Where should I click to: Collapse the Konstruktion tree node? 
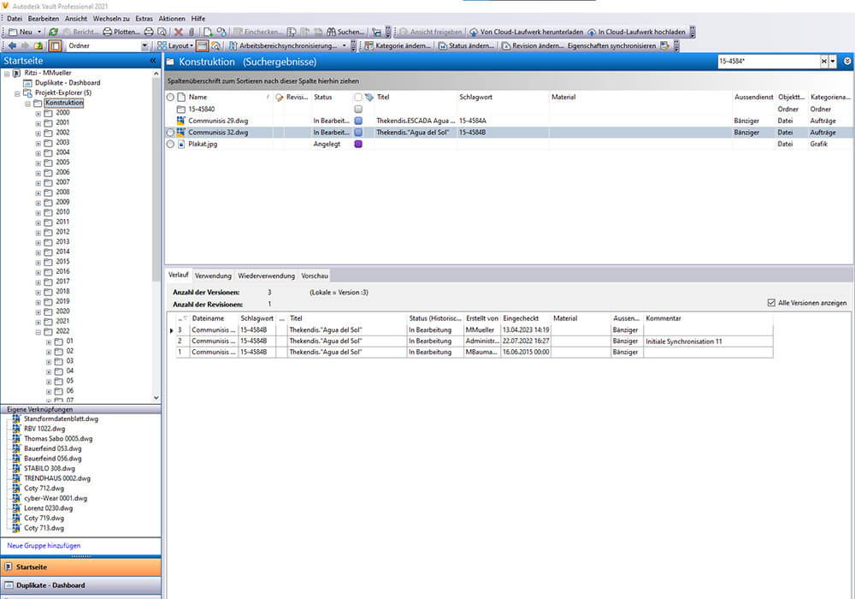point(28,104)
